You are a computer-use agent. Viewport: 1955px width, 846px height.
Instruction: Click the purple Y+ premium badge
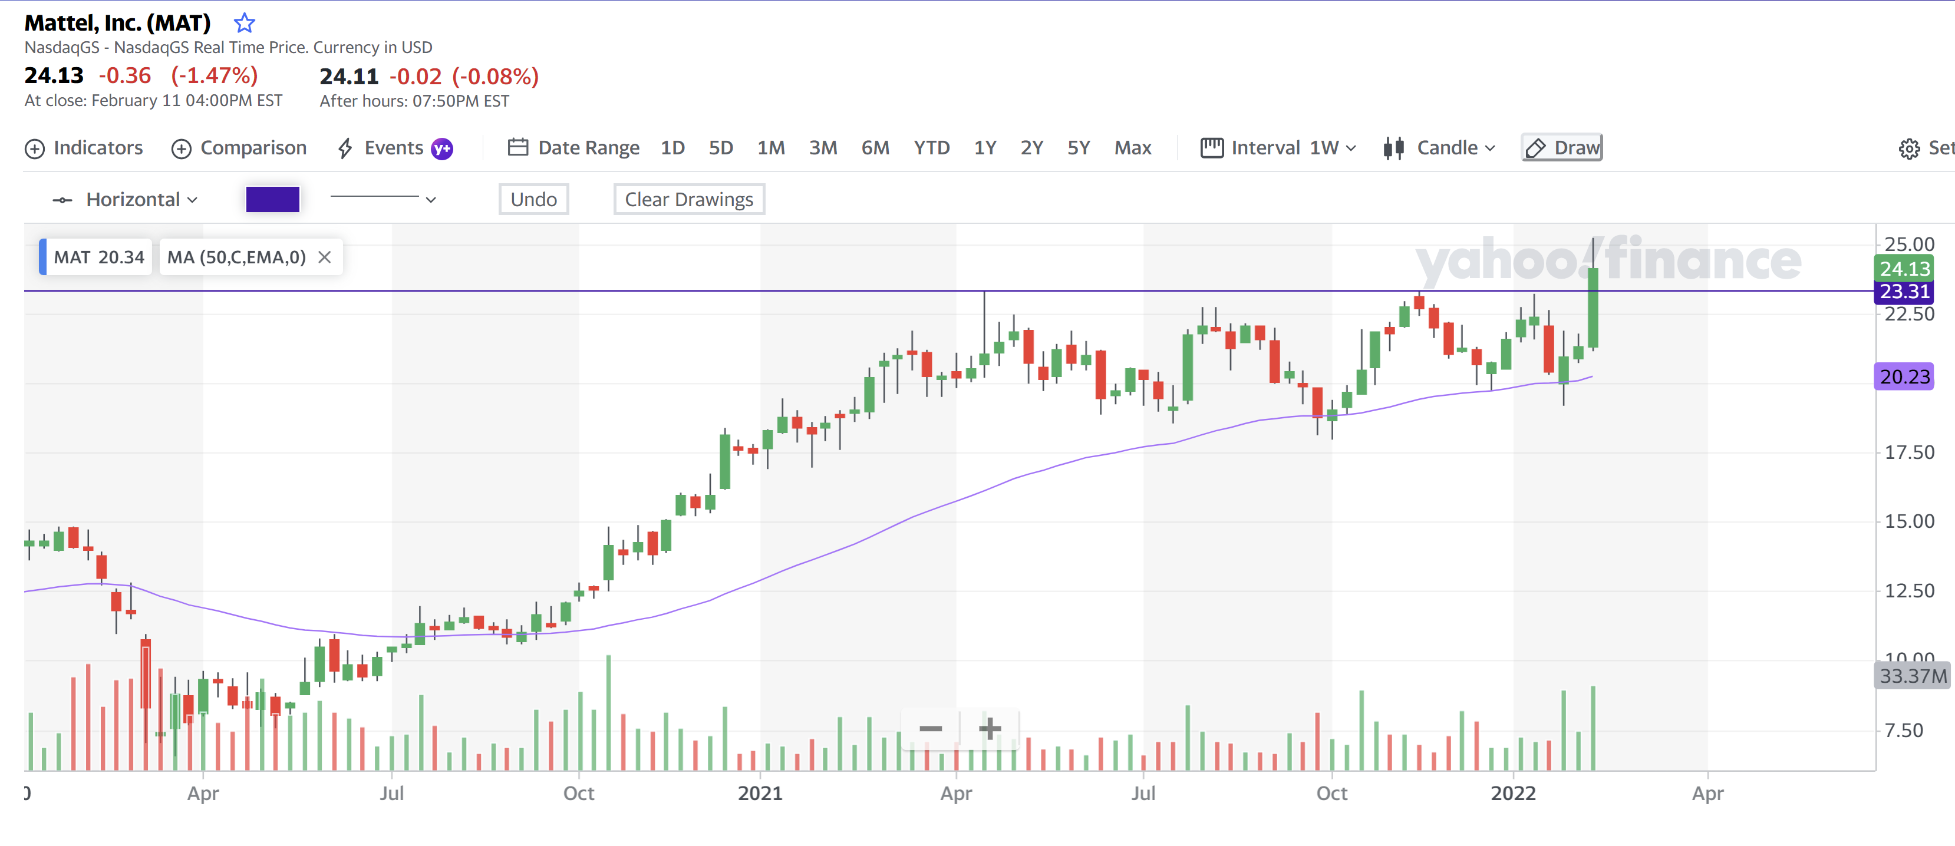[441, 148]
